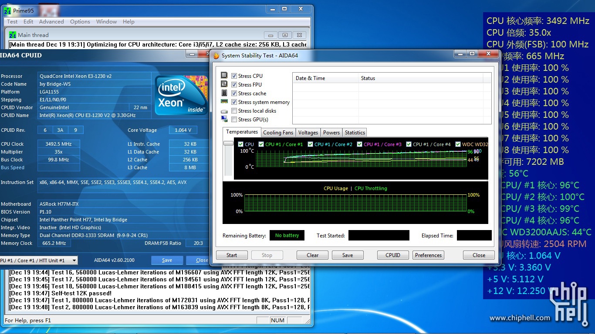Screen dimensions: 595x334
Task: Click the AIDA64 flame icon in System Stability Test
Action: [216, 56]
